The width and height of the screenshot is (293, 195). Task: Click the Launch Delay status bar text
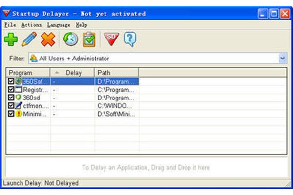pyautogui.click(x=41, y=183)
